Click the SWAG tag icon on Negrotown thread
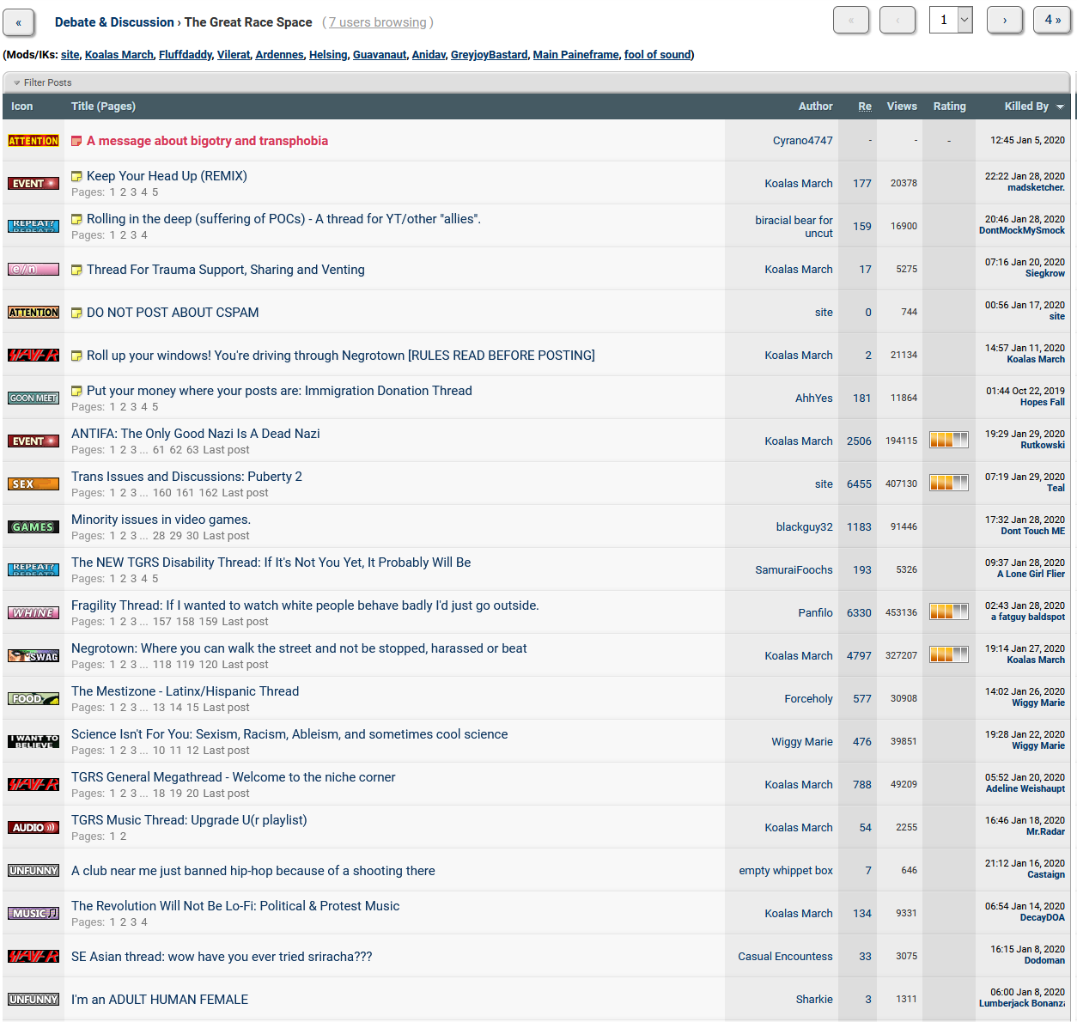 pos(33,656)
